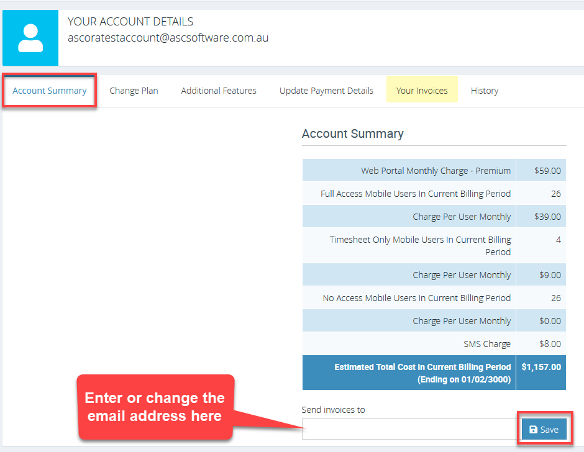Switch to the Change Plan tab
The height and width of the screenshot is (452, 584).
(x=134, y=91)
